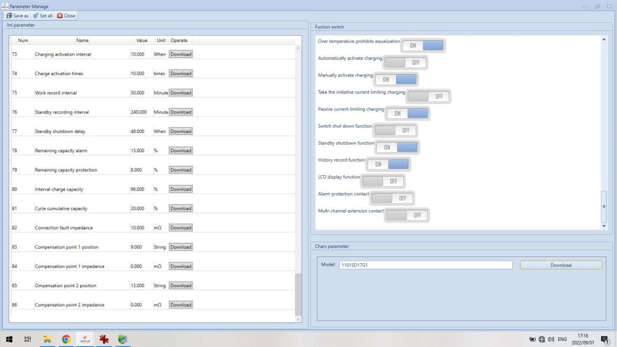Click the volume speaker tray icon
The width and height of the screenshot is (617, 347).
551,339
